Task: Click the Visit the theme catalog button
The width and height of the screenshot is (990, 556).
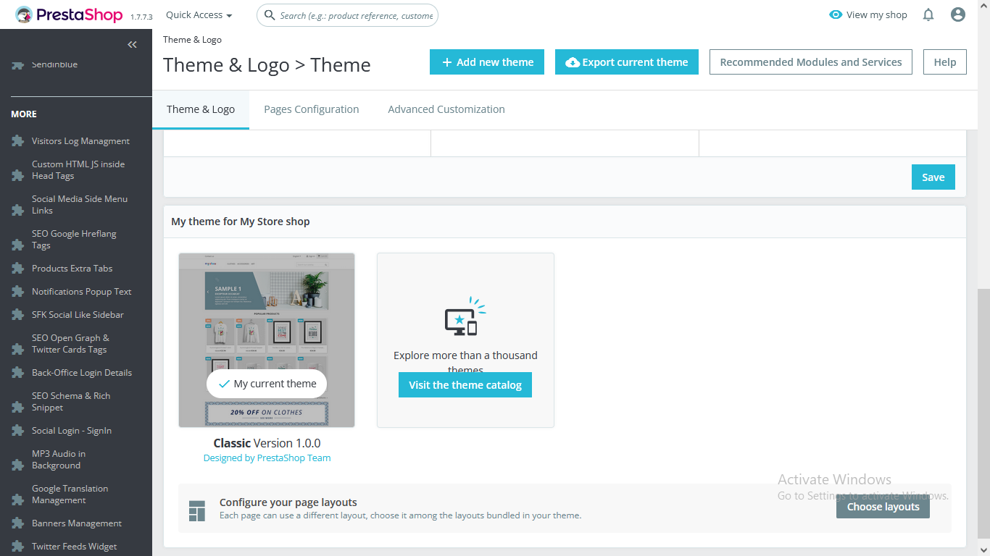Action: [465, 385]
